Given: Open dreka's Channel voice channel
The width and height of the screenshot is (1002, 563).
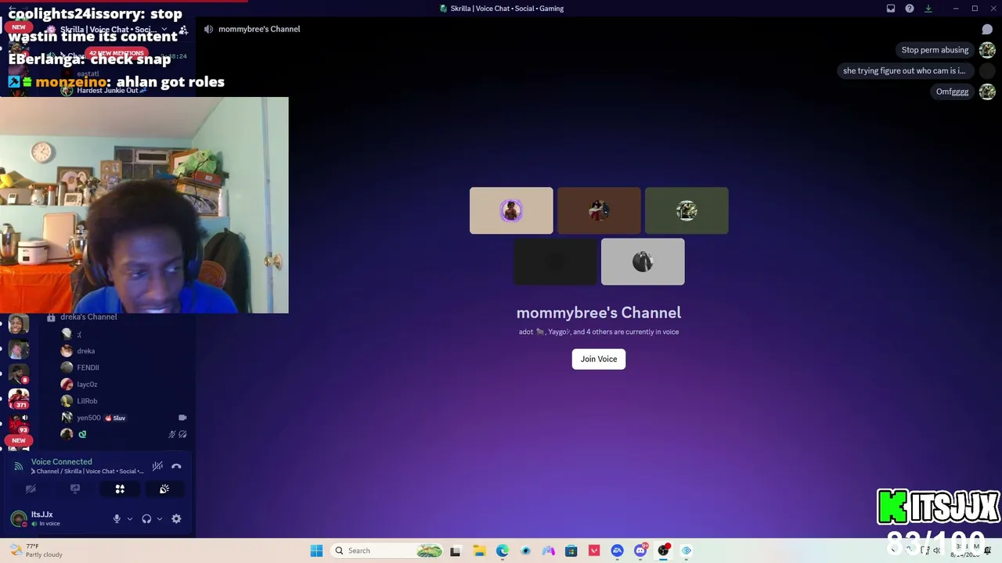Looking at the screenshot, I should (88, 317).
